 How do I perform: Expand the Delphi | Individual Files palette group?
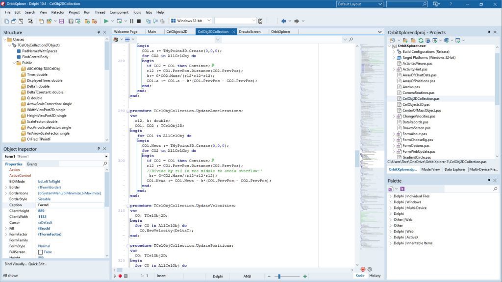(x=390, y=196)
